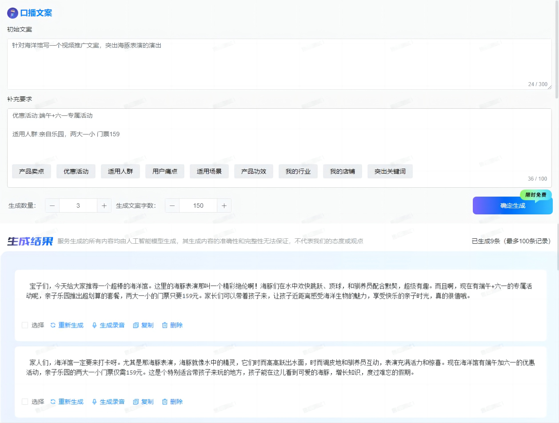559x423 pixels.
Task: Click into the 初始文案 text area
Action: pyautogui.click(x=279, y=64)
